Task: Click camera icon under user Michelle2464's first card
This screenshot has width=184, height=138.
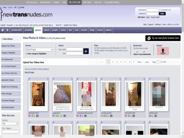Action: coord(37,116)
